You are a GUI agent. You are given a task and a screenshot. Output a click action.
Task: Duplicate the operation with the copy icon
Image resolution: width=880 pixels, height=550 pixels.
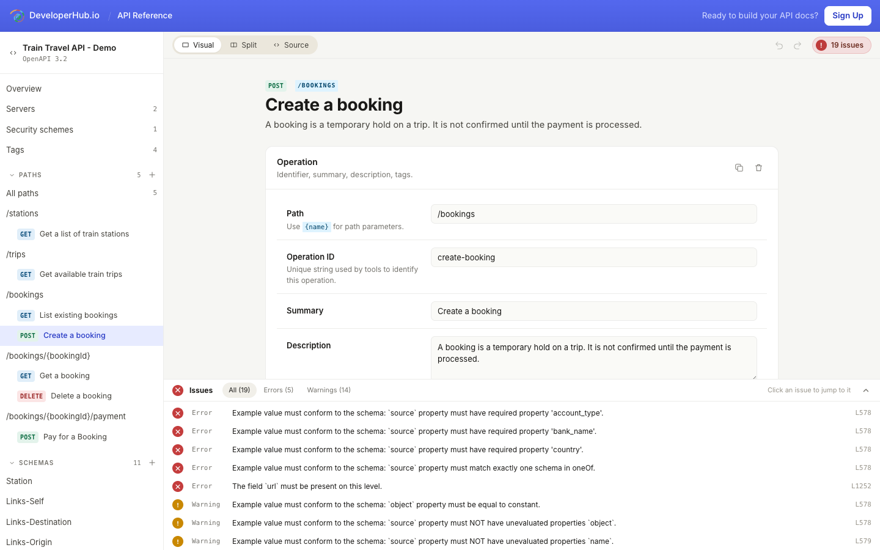pos(739,167)
